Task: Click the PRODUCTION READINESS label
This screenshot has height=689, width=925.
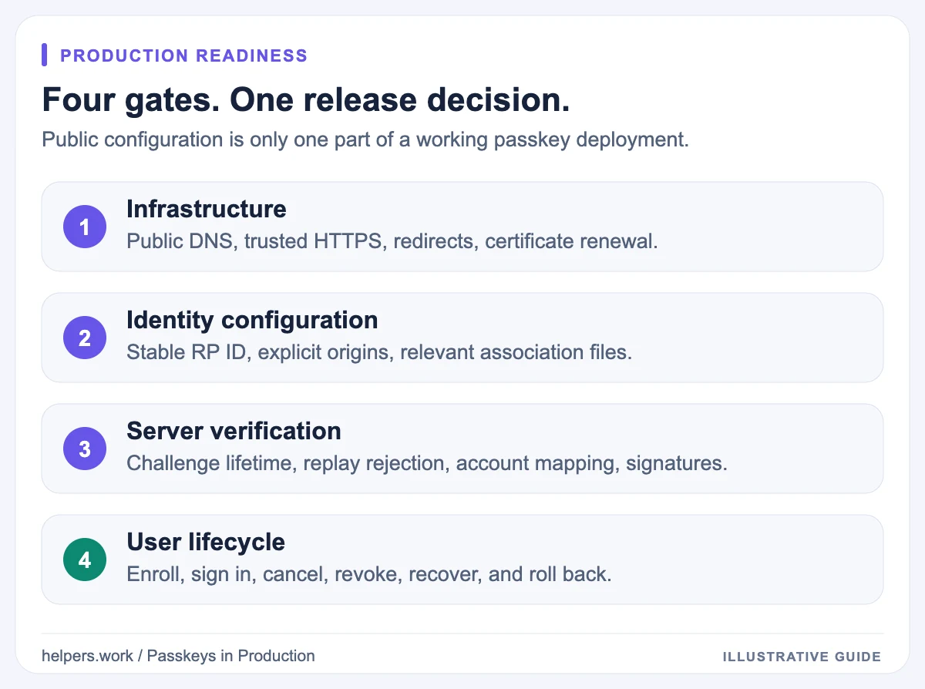Action: (183, 55)
